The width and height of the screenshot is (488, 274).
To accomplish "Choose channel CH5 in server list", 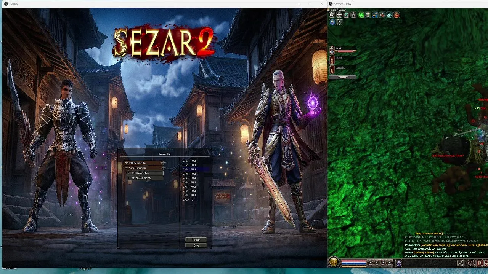I will coord(189,178).
